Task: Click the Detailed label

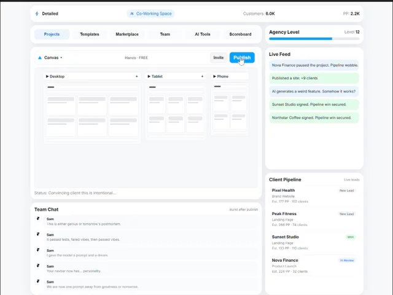Action: click(50, 14)
